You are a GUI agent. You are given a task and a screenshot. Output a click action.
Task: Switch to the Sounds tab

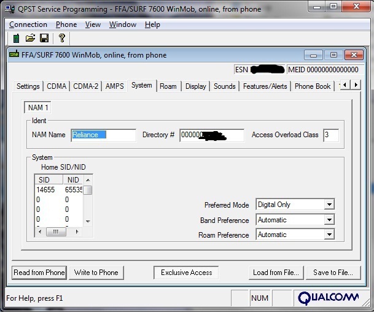224,86
